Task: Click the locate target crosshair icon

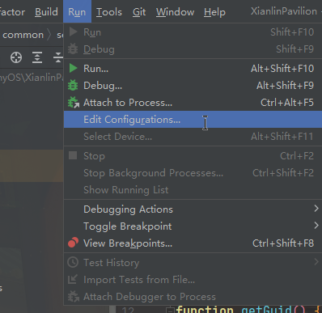Action: point(16,57)
